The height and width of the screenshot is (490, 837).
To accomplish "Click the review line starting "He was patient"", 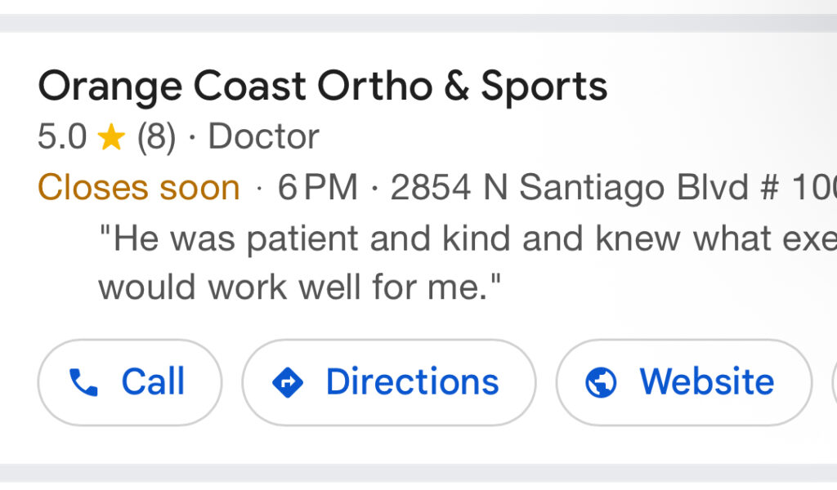I will (x=466, y=238).
